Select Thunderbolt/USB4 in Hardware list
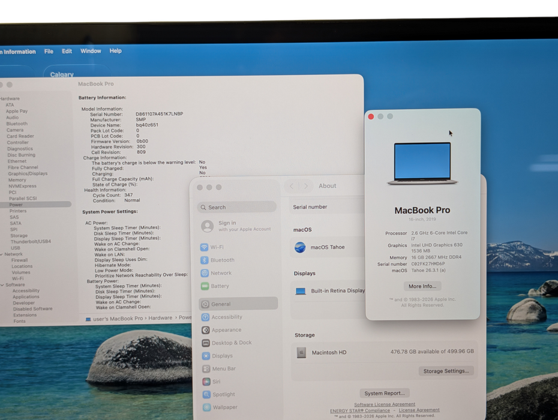558x420 pixels. pyautogui.click(x=31, y=241)
